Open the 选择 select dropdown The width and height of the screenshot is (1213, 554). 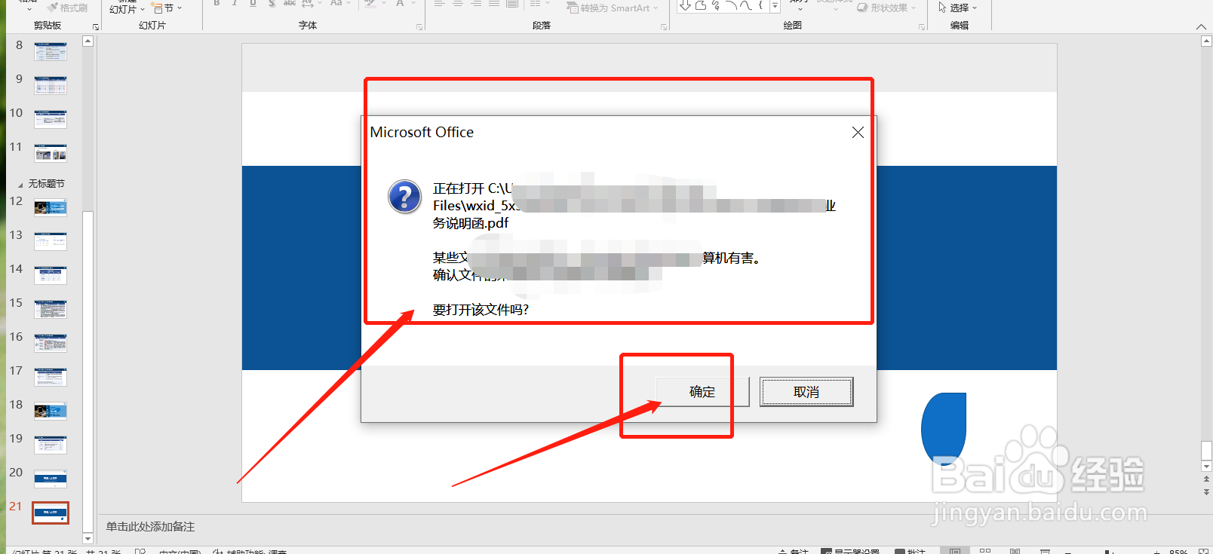click(957, 8)
